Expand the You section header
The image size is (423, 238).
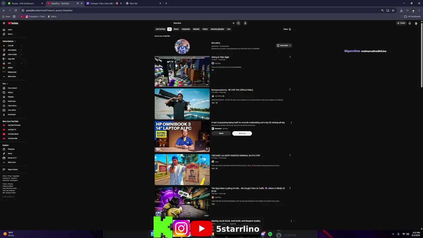pyautogui.click(x=5, y=84)
